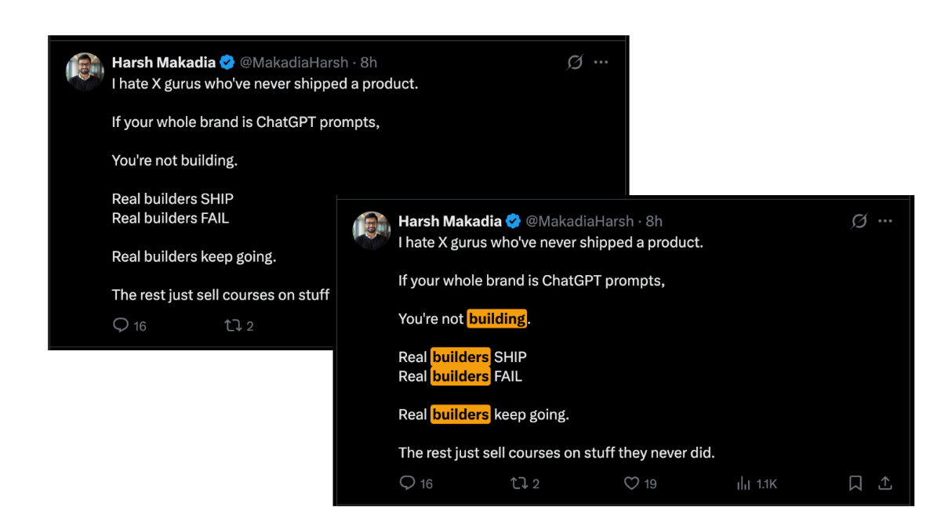Bookmark the front highlighted tweet

coord(856,484)
